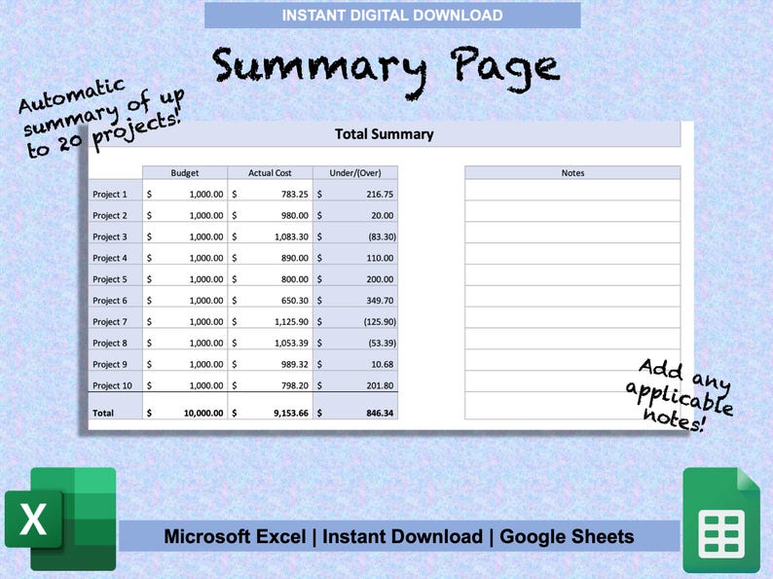Select the Project 6 row label

tap(115, 297)
